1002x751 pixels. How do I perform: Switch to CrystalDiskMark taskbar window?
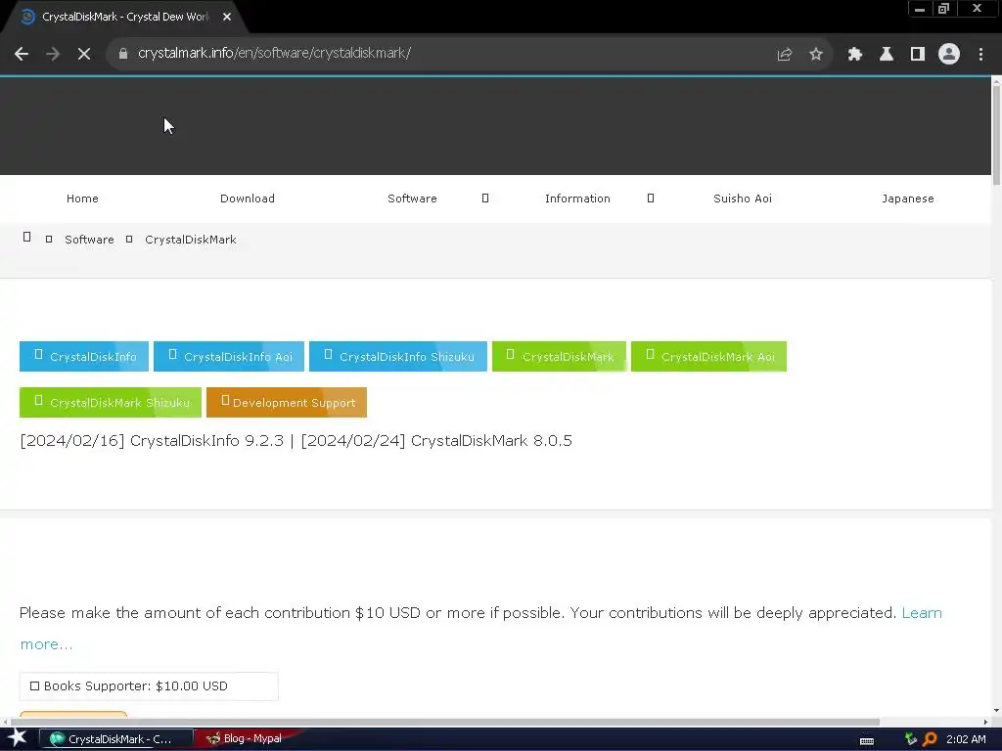[x=116, y=739]
